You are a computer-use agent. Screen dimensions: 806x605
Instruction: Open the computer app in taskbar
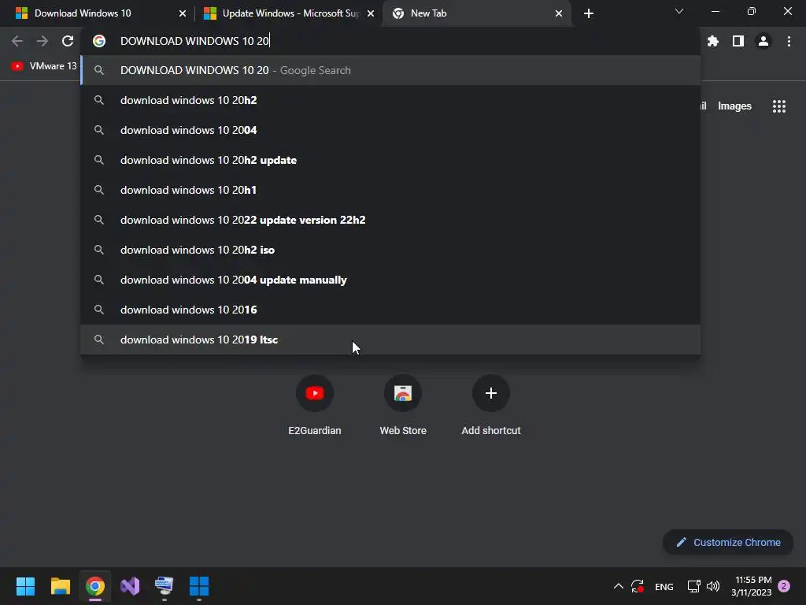(165, 586)
